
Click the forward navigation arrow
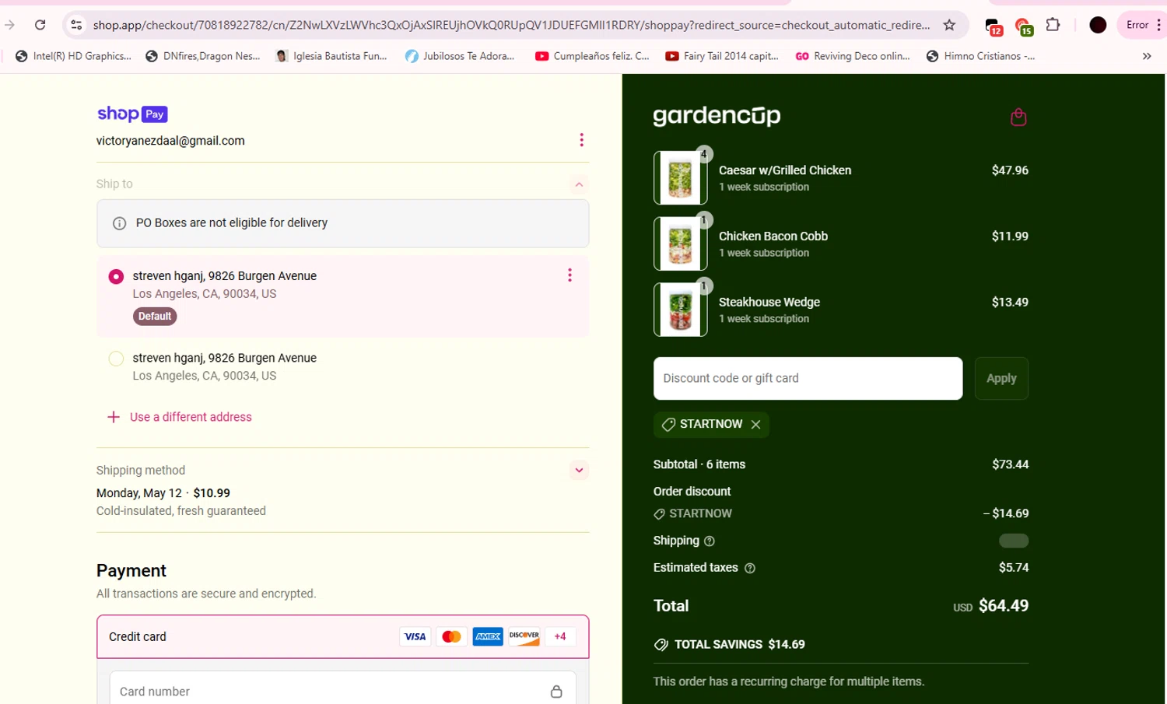(x=9, y=25)
